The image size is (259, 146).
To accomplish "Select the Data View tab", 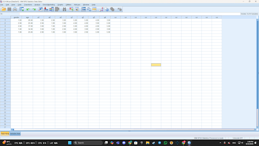I will (x=5, y=133).
